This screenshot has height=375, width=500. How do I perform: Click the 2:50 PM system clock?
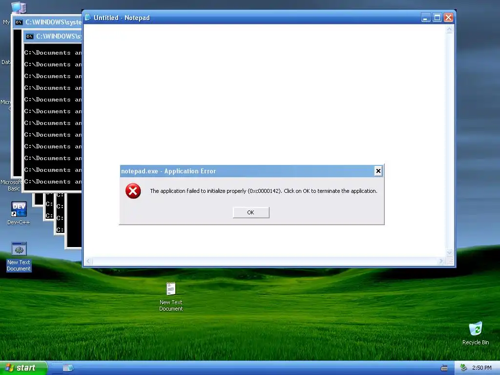pyautogui.click(x=481, y=368)
